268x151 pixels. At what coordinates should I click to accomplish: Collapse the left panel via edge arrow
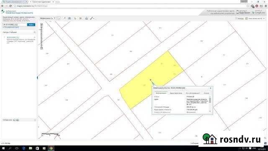click(x=37, y=78)
